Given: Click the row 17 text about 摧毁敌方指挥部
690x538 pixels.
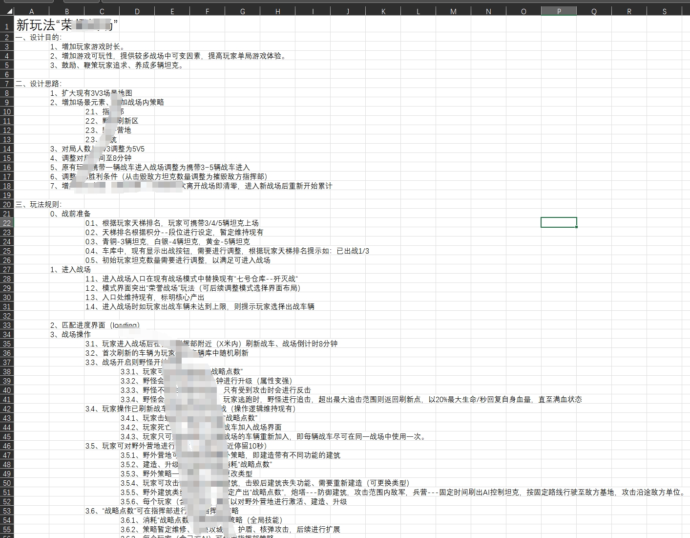Looking at the screenshot, I should pyautogui.click(x=159, y=176).
